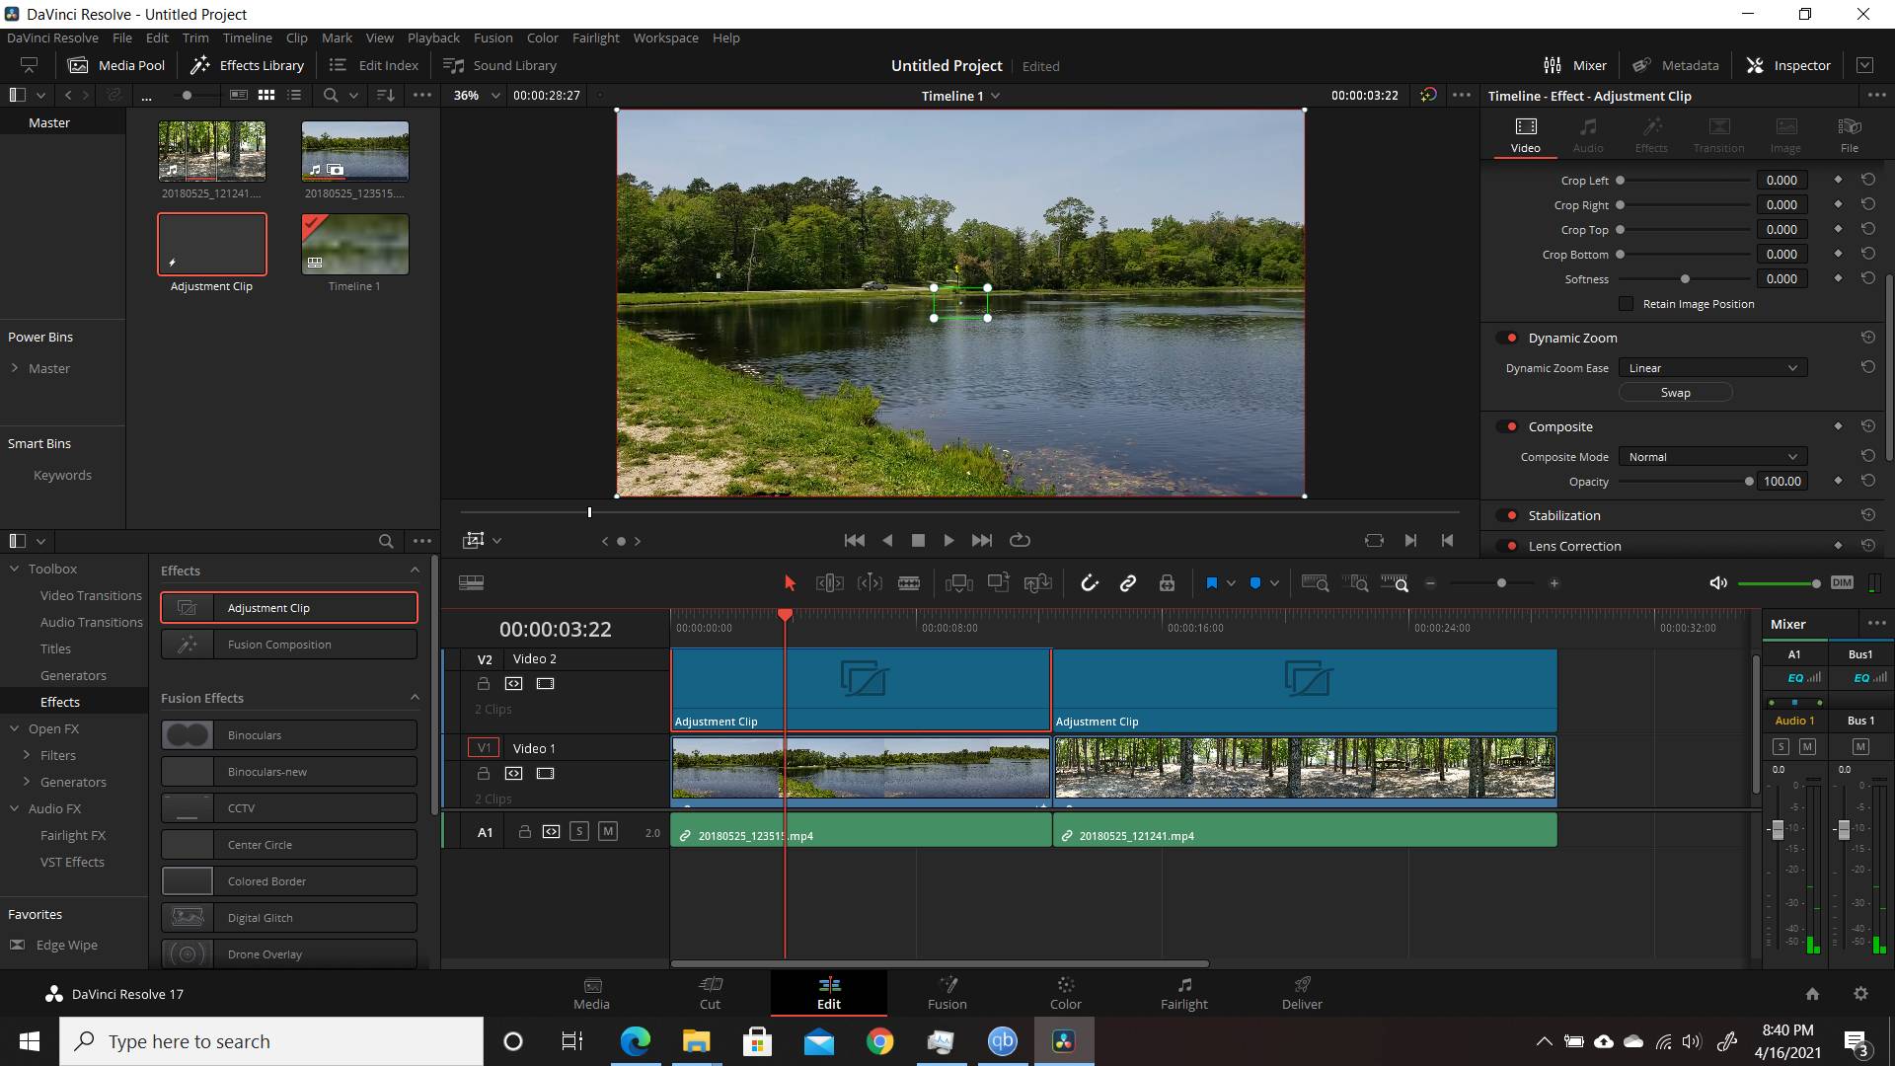Image resolution: width=1895 pixels, height=1066 pixels.
Task: Collapse the Fusion Effects section
Action: (415, 698)
